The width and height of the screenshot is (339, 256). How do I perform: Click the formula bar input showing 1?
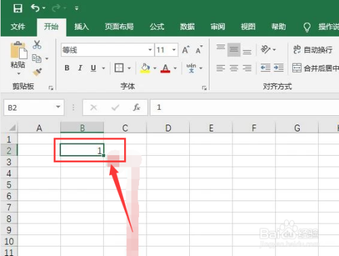tap(245, 108)
